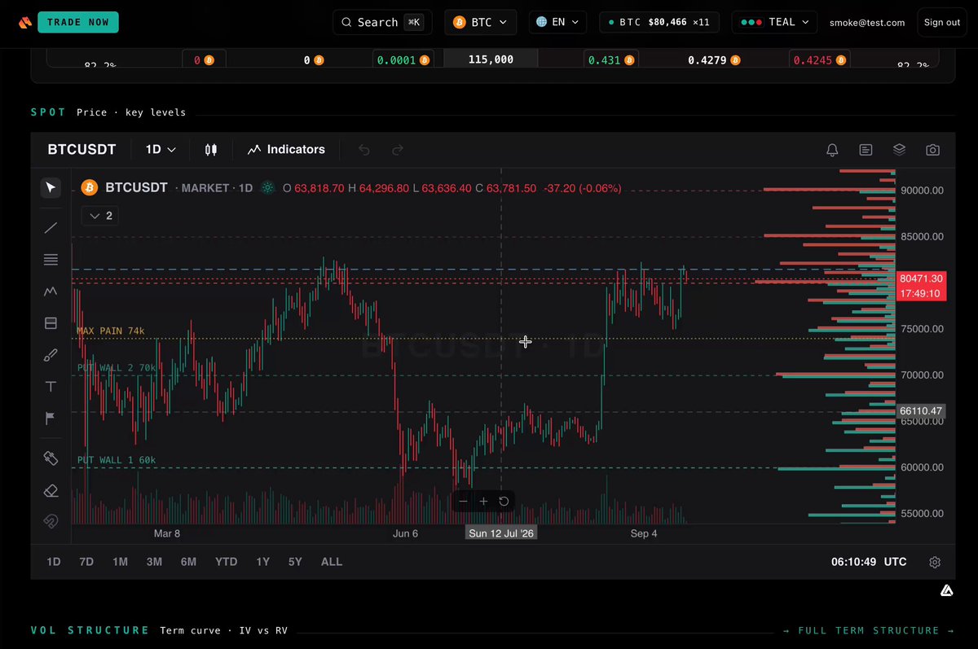Viewport: 978px width, 649px height.
Task: Collapse the indicator legend showing 2
Action: click(101, 216)
